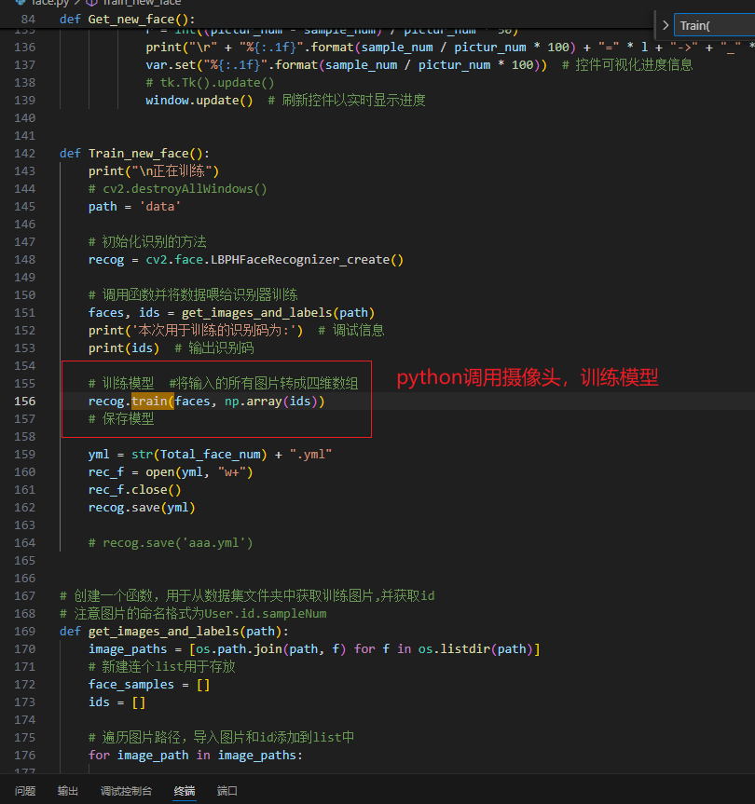Click the comment "# tk.Tk().update()" on line 138

click(x=211, y=83)
